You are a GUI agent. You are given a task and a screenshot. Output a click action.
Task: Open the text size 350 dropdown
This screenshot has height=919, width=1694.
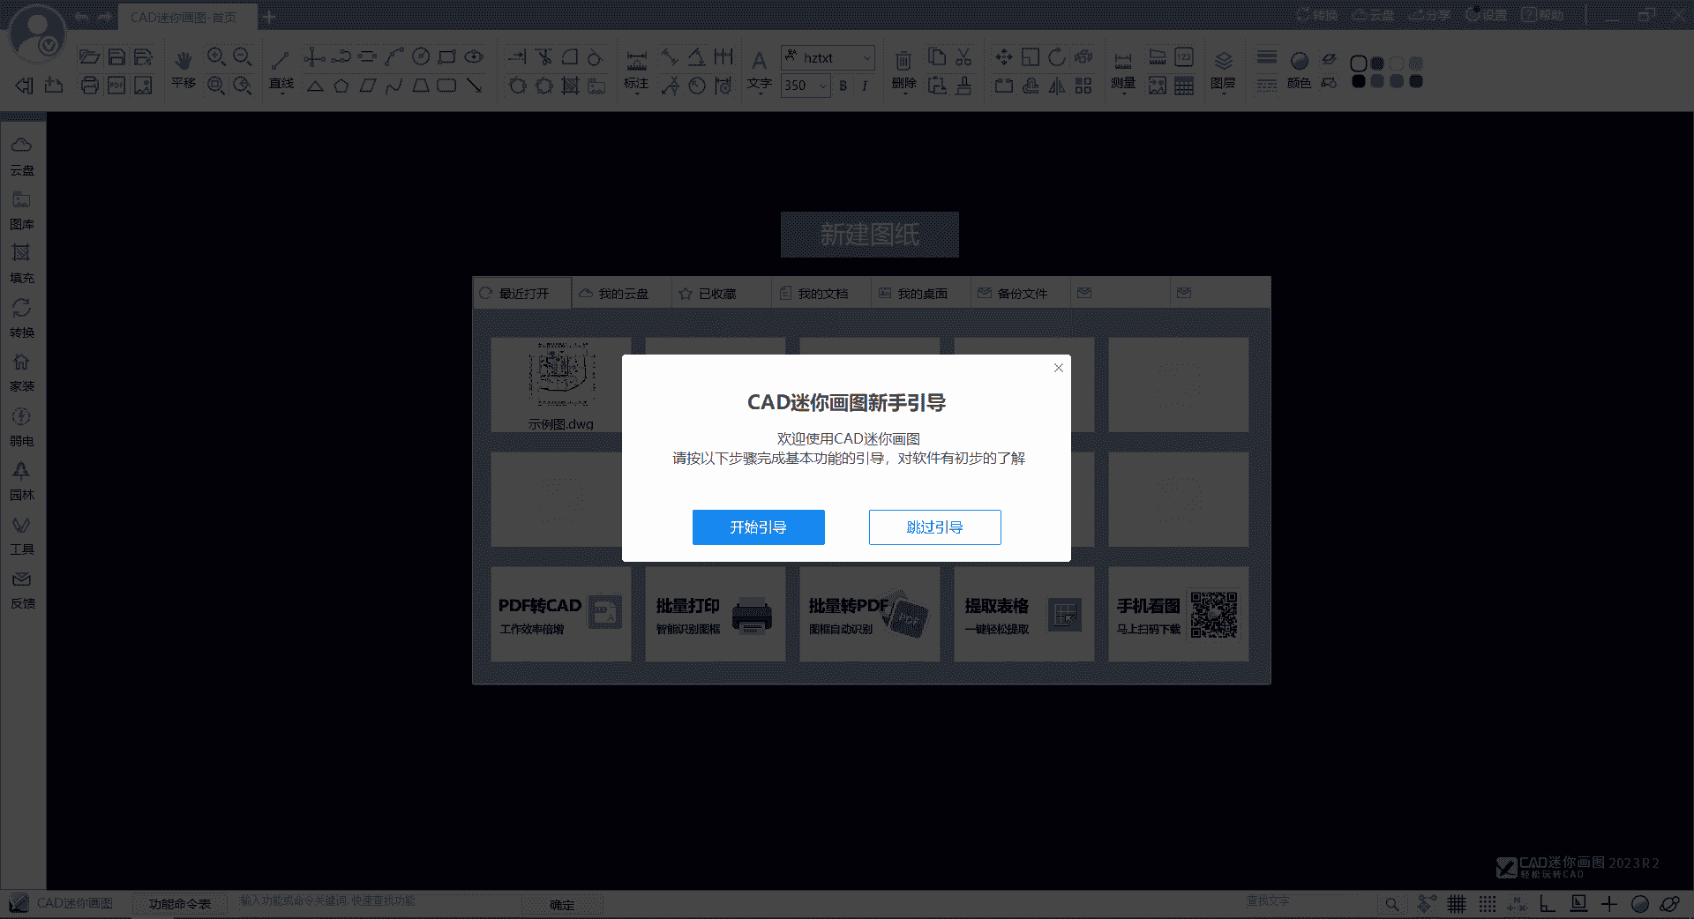point(822,86)
